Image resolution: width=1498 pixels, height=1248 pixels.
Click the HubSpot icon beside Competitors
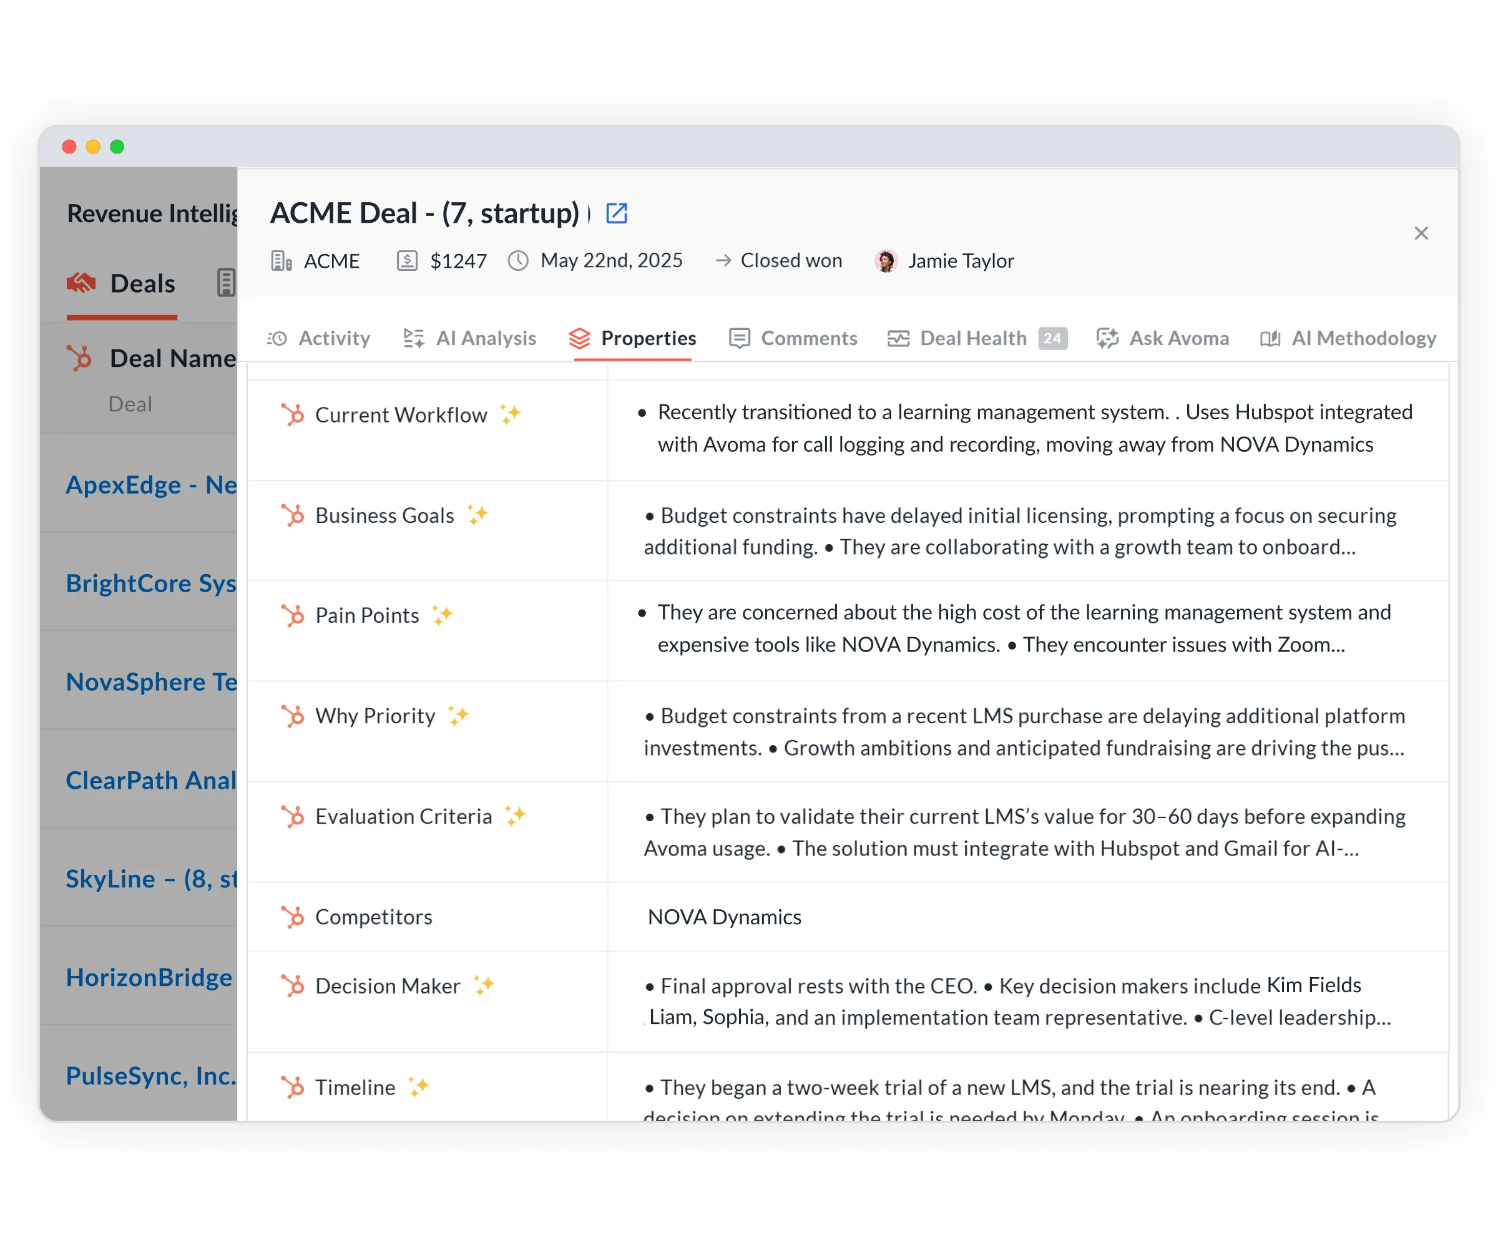[x=293, y=917]
